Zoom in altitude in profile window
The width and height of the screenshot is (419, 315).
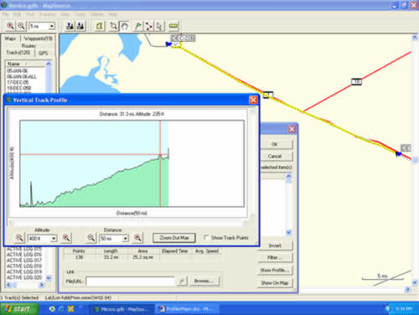(x=66, y=238)
